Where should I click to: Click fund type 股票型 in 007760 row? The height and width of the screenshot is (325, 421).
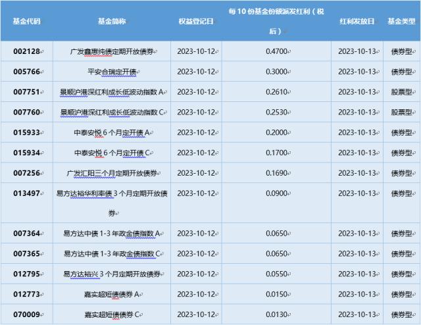click(x=401, y=112)
